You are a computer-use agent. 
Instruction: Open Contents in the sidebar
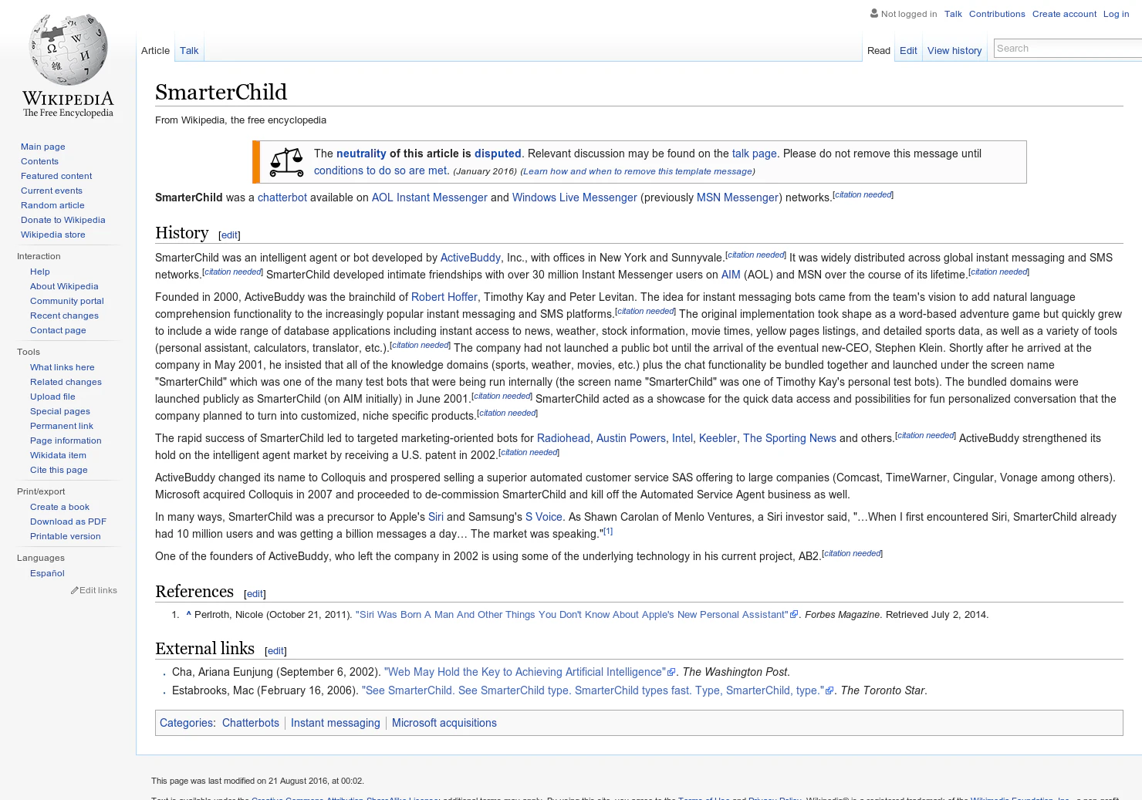pyautogui.click(x=39, y=161)
